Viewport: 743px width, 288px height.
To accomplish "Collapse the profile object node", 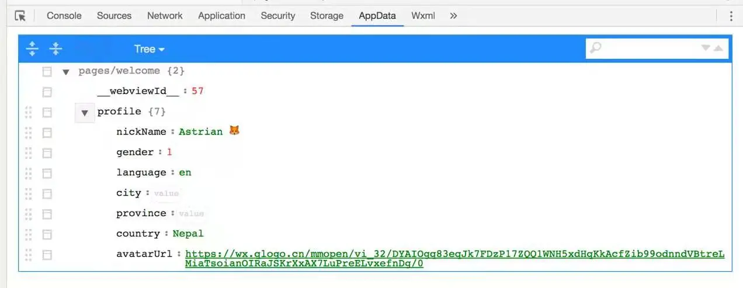I will [85, 112].
